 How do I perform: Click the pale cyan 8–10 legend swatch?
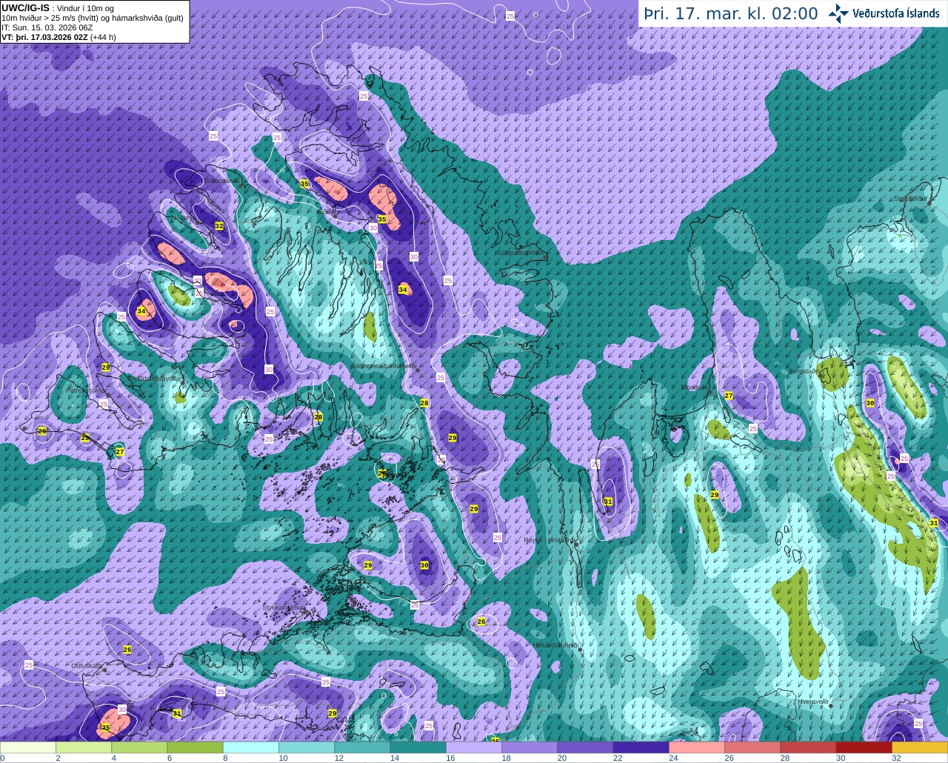[x=250, y=747]
